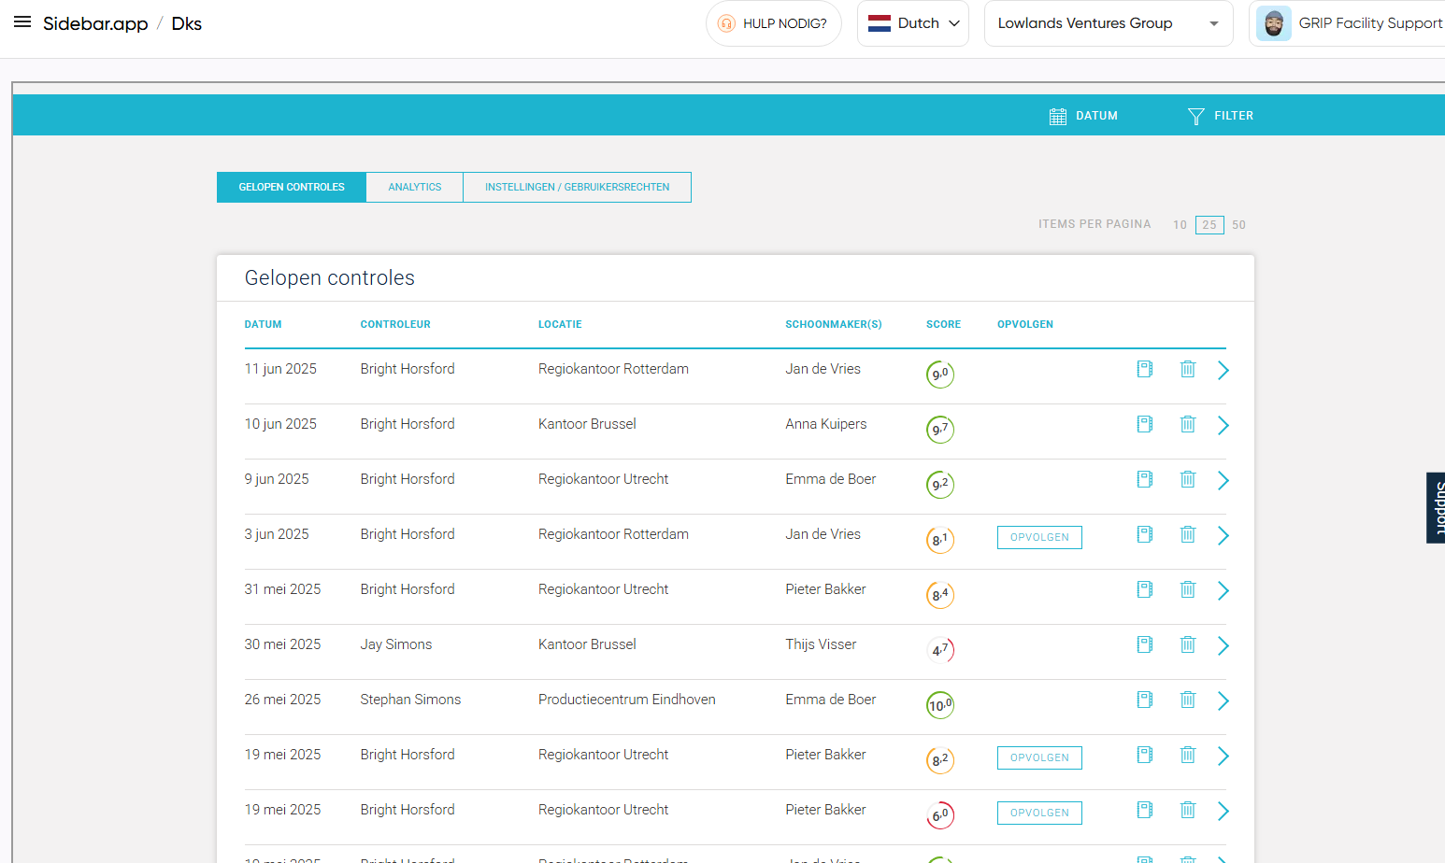
Task: Show 50 items per page
Action: pyautogui.click(x=1238, y=225)
